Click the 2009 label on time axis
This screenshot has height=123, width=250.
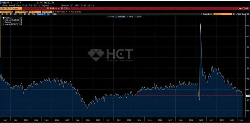87,120
